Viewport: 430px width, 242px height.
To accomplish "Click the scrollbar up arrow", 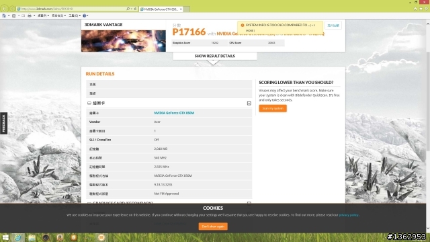I will (428, 24).
